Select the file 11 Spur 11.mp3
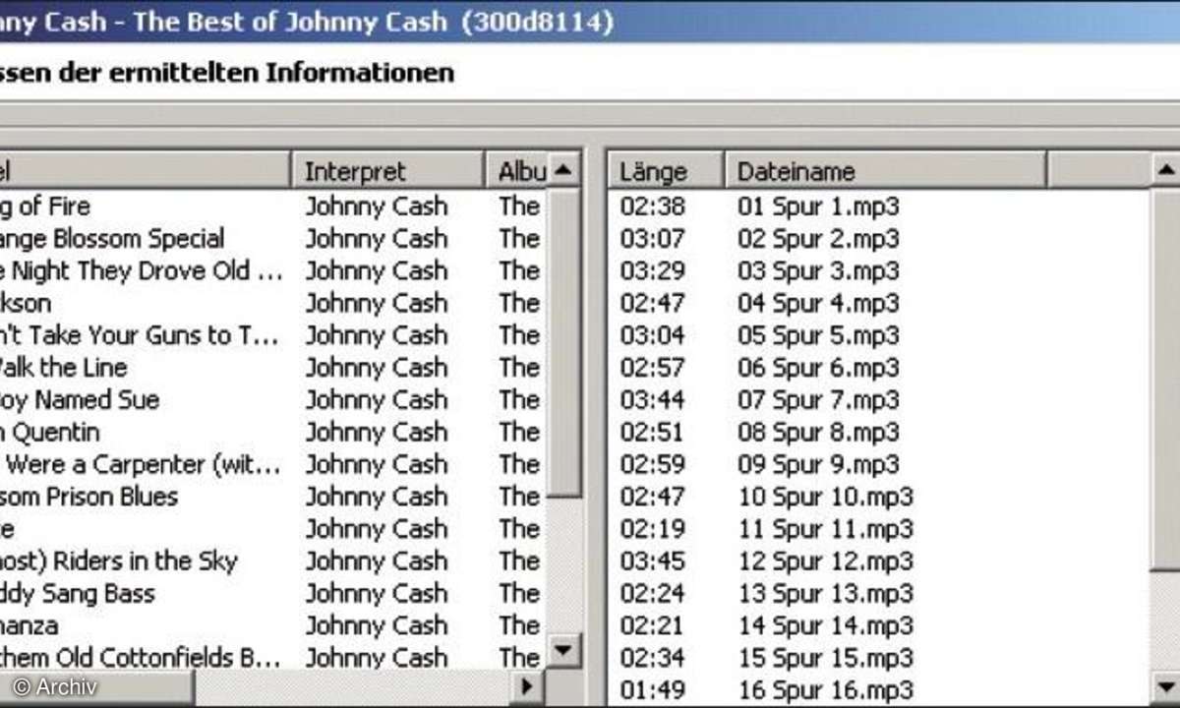The image size is (1180, 708). coord(825,529)
